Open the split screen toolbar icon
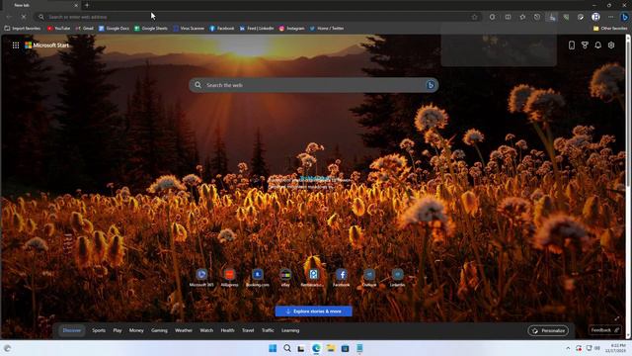This screenshot has width=632, height=356. coord(508,17)
